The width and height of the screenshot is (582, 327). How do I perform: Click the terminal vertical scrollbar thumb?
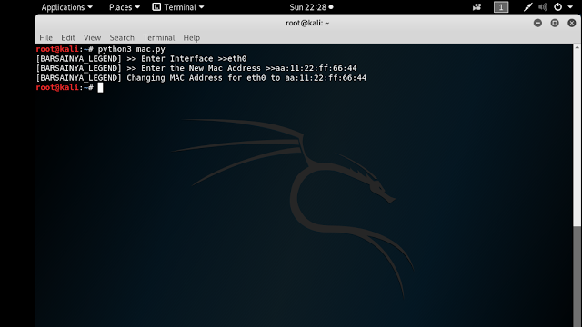[x=577, y=276]
